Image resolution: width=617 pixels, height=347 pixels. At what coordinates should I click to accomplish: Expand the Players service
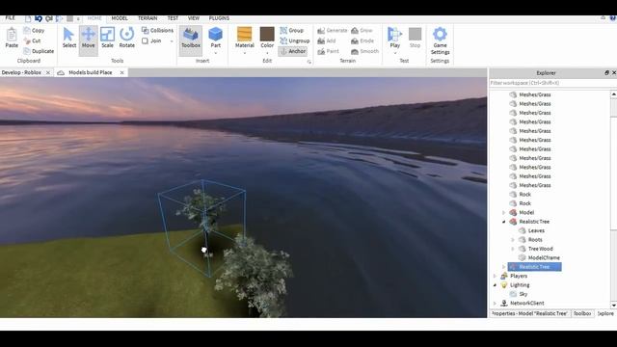click(495, 276)
